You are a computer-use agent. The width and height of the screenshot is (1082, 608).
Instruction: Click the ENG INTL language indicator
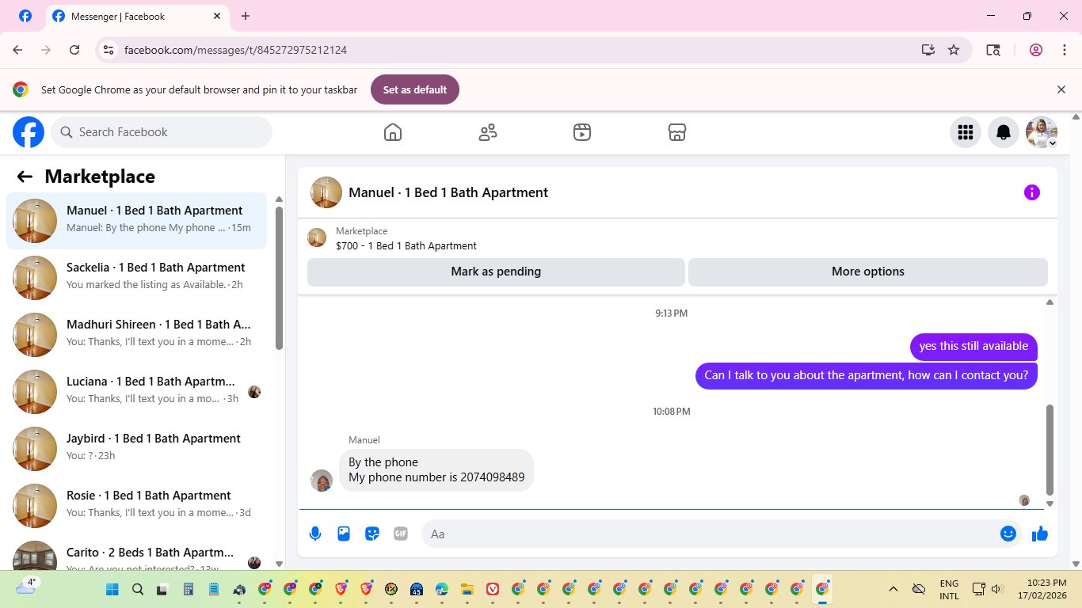[x=949, y=589]
